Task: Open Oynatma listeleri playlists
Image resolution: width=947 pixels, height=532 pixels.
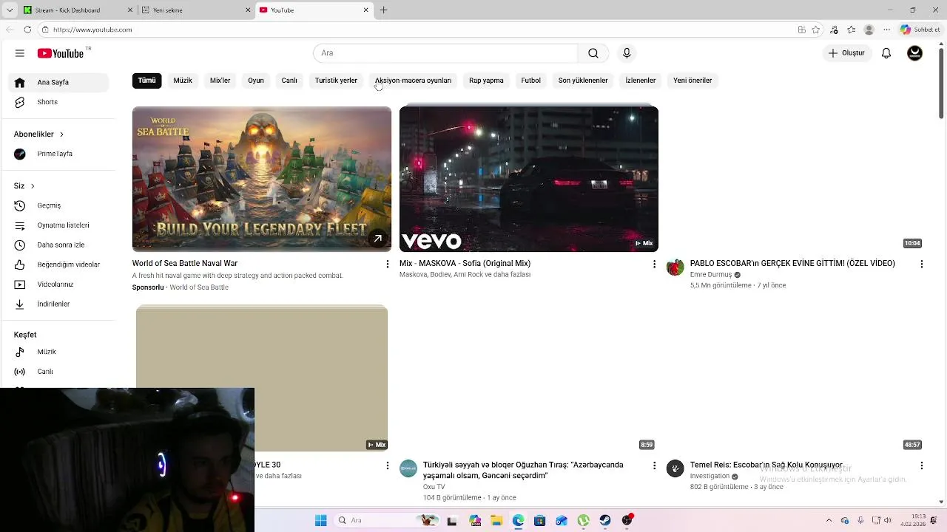Action: [x=58, y=225]
